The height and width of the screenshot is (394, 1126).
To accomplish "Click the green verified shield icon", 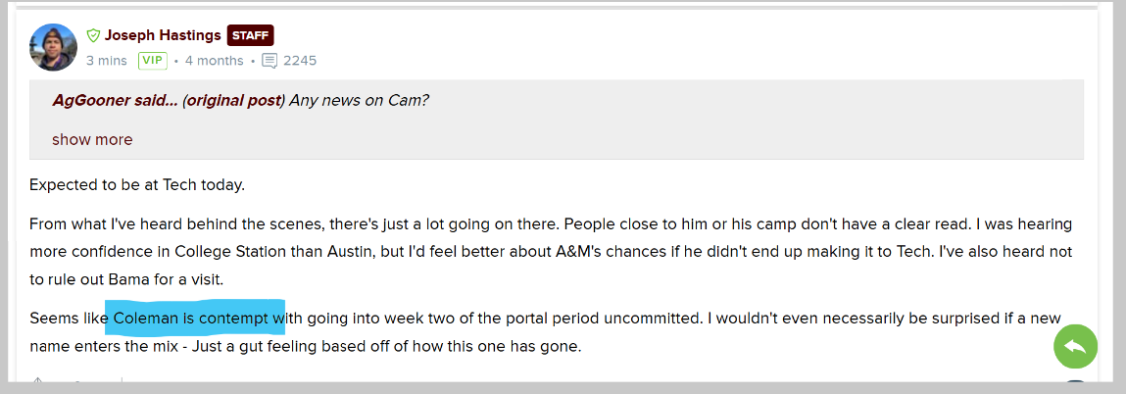I will [94, 36].
